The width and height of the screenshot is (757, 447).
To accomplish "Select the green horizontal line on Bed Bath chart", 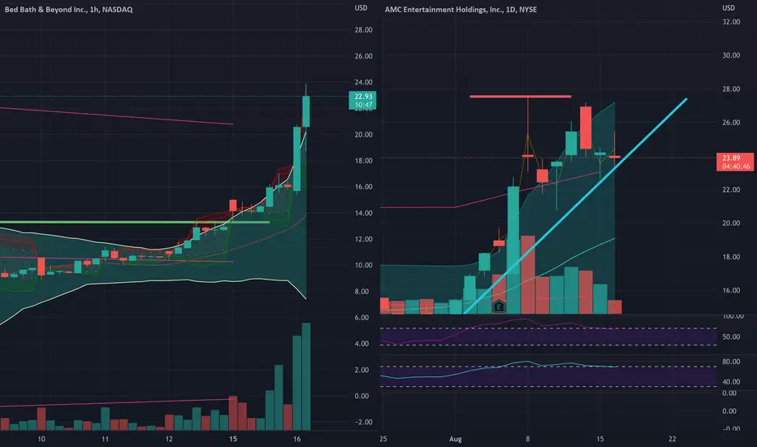I will point(135,223).
